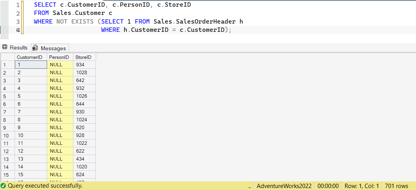Viewport: 416px width, 190px height.
Task: Click the Messages tab icon
Action: click(35, 48)
